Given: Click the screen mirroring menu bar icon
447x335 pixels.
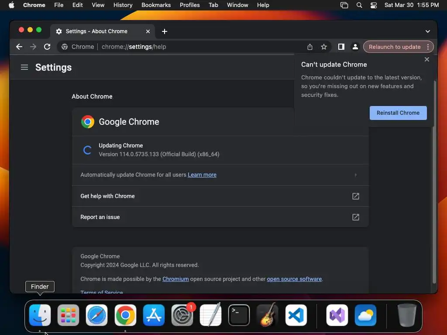Looking at the screenshot, I should point(344,5).
